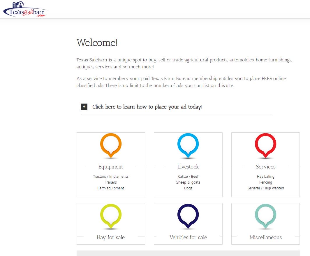Select the orange Equipment pin icon
This screenshot has height=256, width=310.
click(x=111, y=146)
